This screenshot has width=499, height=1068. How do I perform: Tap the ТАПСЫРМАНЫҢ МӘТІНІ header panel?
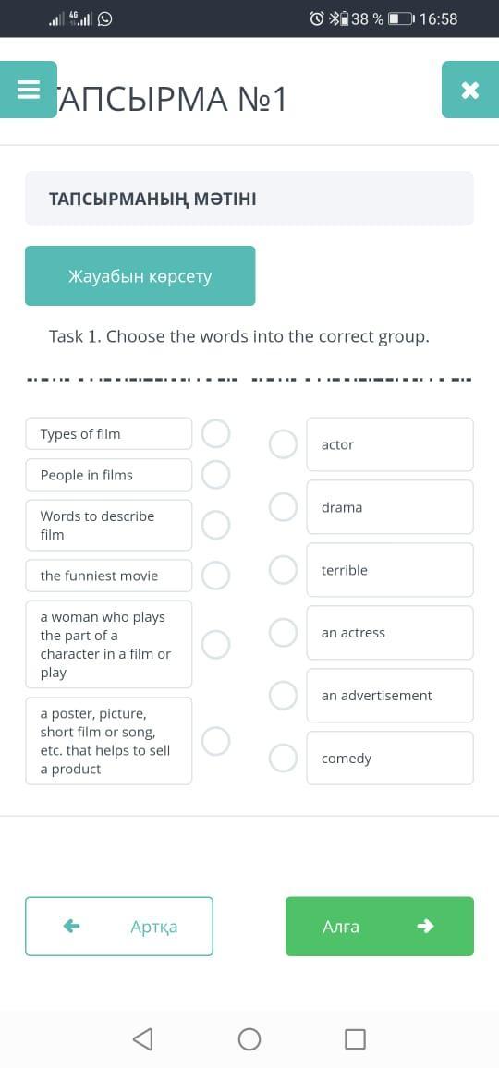pos(249,199)
